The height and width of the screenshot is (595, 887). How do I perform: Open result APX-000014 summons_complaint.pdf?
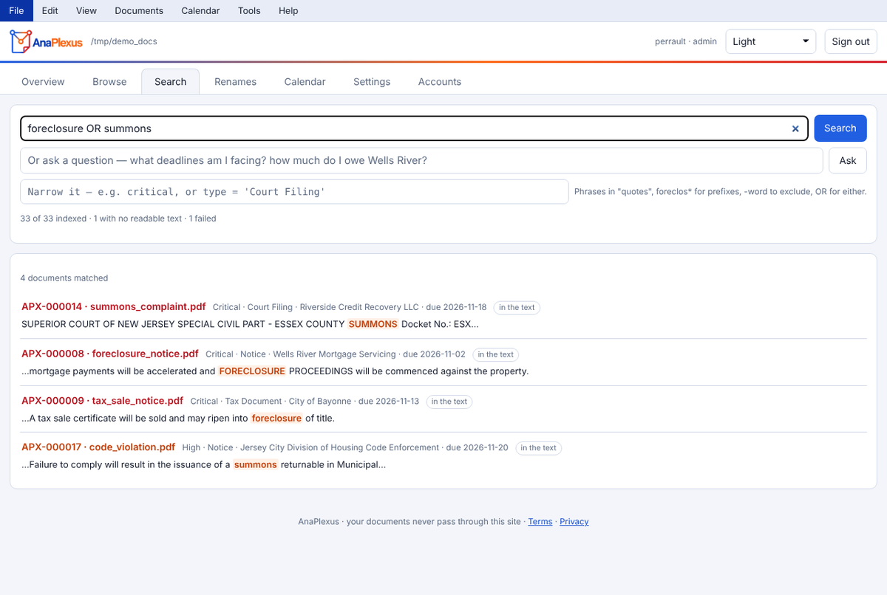pyautogui.click(x=114, y=306)
